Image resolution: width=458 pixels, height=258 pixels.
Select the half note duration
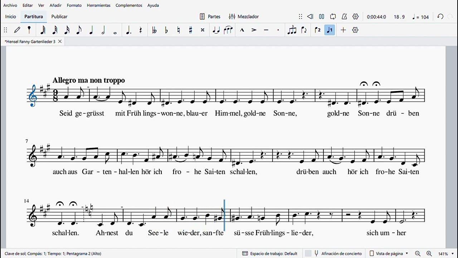[x=103, y=30]
